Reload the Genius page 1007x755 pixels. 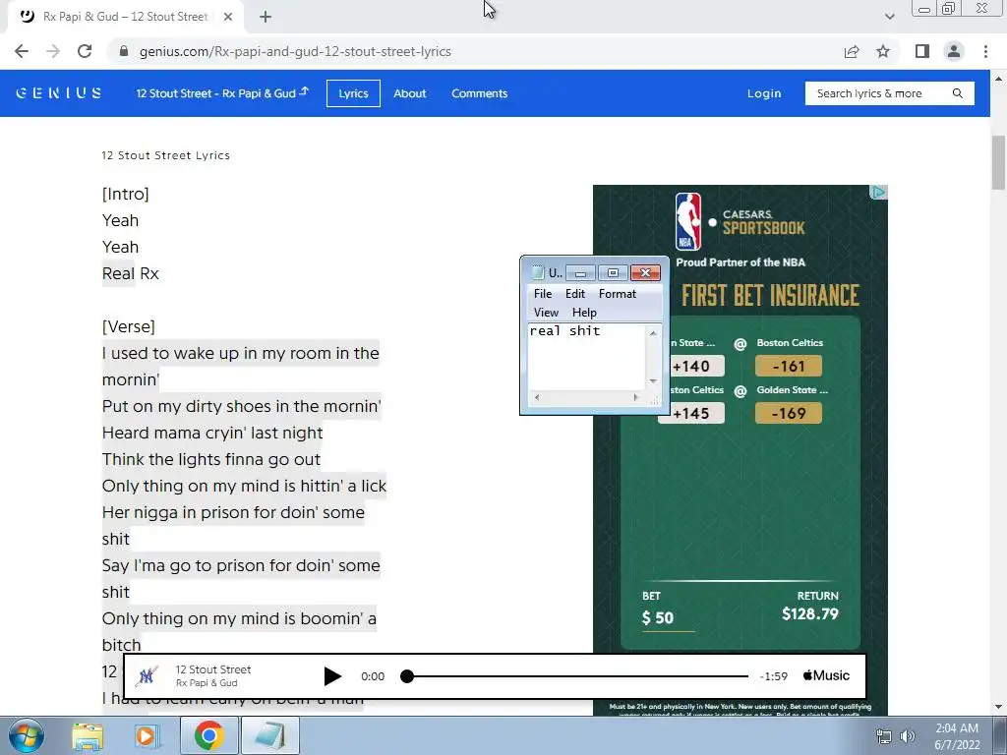(x=85, y=51)
